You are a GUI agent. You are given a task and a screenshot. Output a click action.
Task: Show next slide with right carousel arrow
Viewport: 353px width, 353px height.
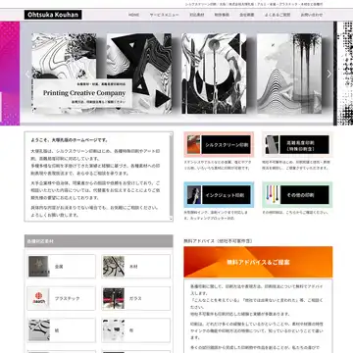coord(329,75)
